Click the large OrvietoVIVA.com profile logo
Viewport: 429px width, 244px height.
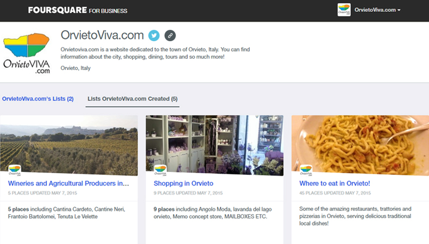pos(26,53)
